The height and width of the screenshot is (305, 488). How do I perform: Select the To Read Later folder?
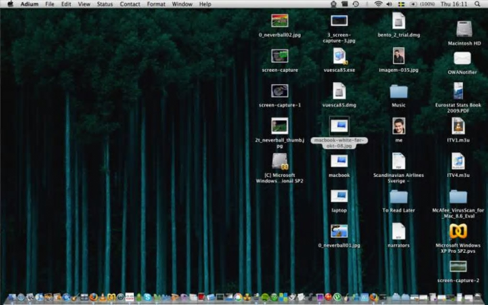point(398,196)
